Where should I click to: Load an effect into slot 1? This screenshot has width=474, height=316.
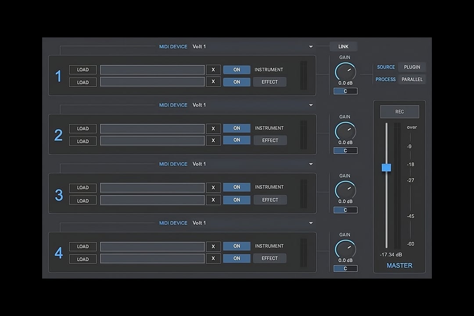tap(83, 82)
